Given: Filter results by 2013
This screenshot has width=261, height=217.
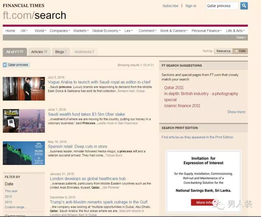Looking at the screenshot, I should [8, 202].
